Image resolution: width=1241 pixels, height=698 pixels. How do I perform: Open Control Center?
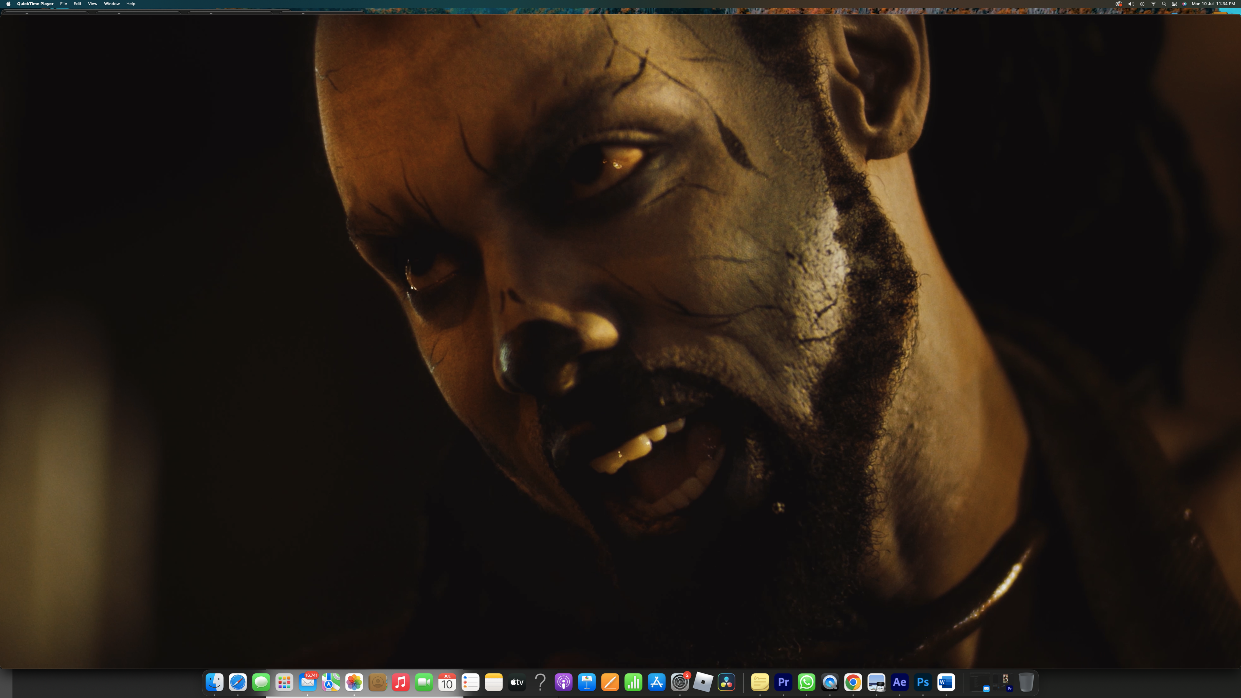pos(1174,4)
